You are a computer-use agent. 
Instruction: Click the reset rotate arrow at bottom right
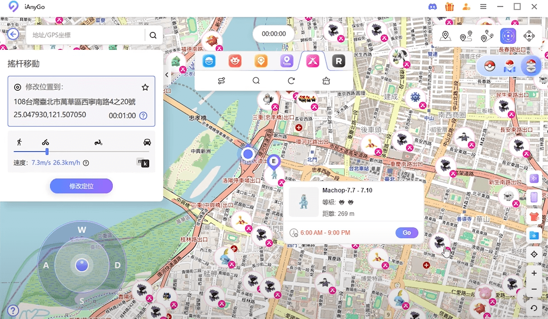tap(534, 308)
